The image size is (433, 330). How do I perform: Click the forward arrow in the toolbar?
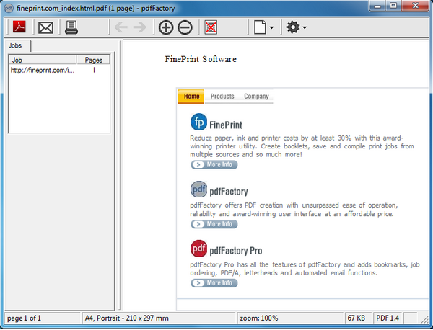point(139,27)
